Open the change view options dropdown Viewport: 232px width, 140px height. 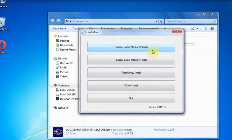[197, 29]
